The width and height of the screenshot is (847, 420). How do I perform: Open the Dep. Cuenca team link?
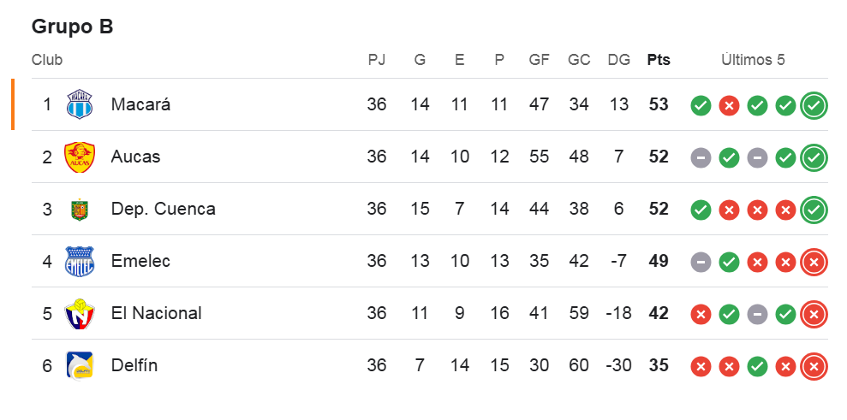point(163,210)
